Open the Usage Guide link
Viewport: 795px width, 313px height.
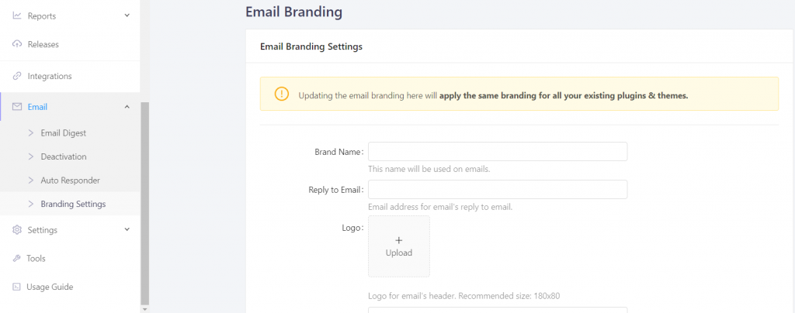point(50,287)
